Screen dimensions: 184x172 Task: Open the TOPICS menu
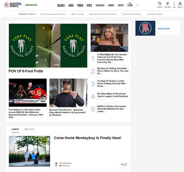[x=121, y=6]
